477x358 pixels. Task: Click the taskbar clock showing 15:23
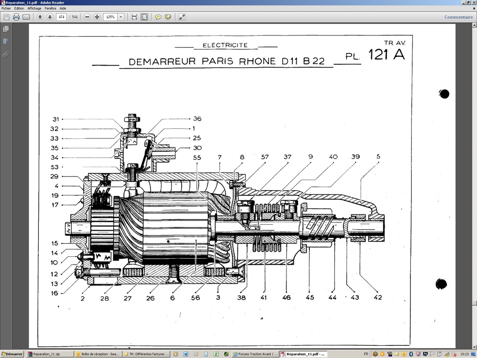point(464,354)
